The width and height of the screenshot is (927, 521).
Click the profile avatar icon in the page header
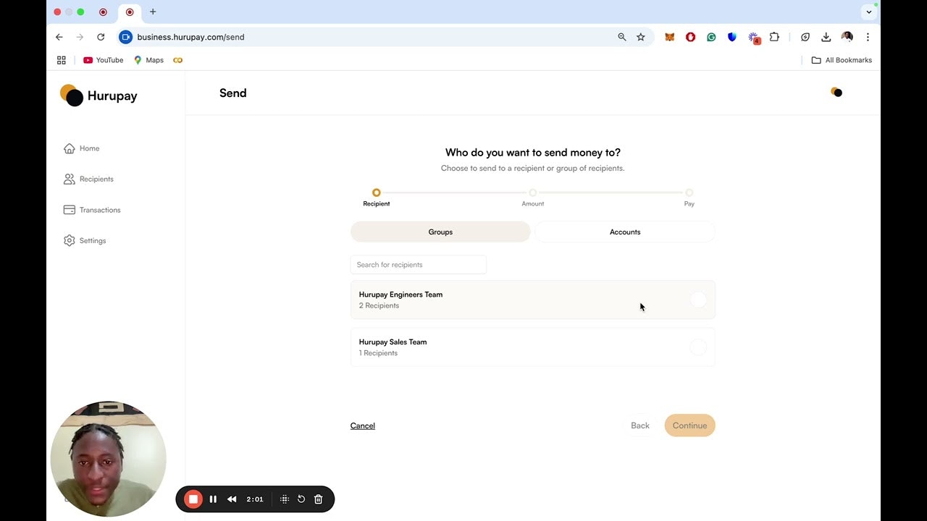pyautogui.click(x=836, y=92)
